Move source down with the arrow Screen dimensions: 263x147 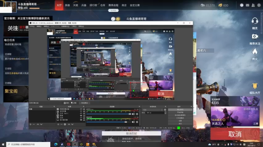coord(72,124)
